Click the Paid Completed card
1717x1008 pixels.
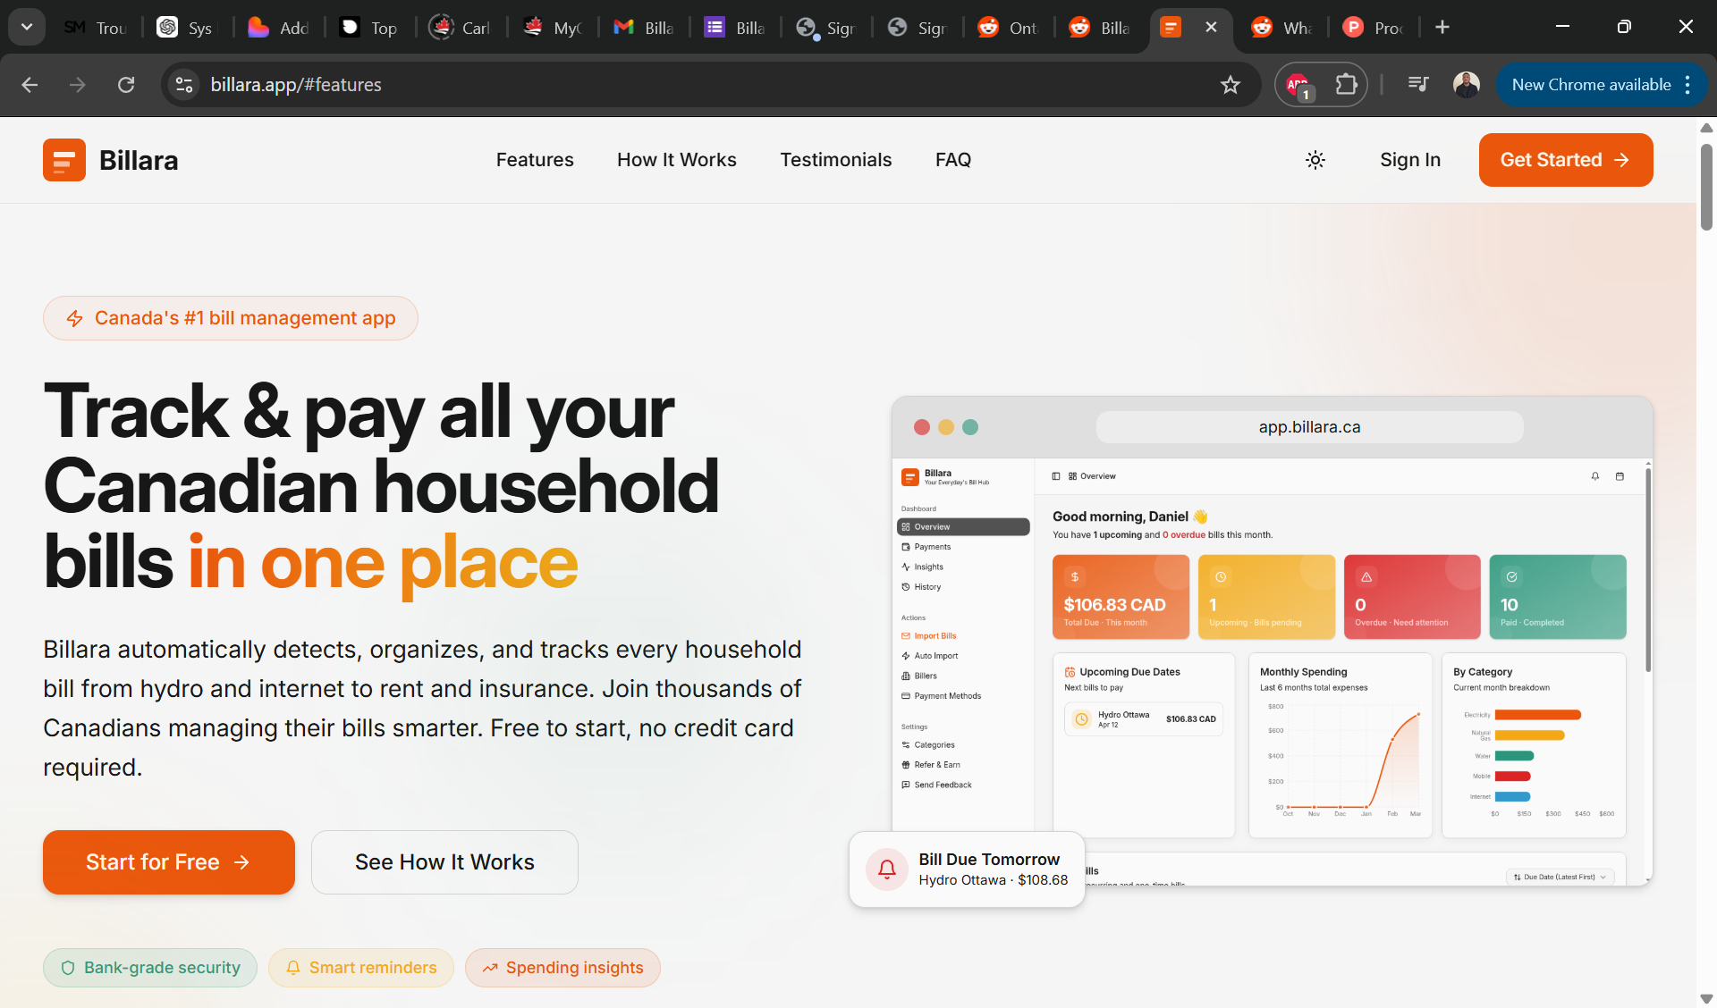(x=1558, y=597)
